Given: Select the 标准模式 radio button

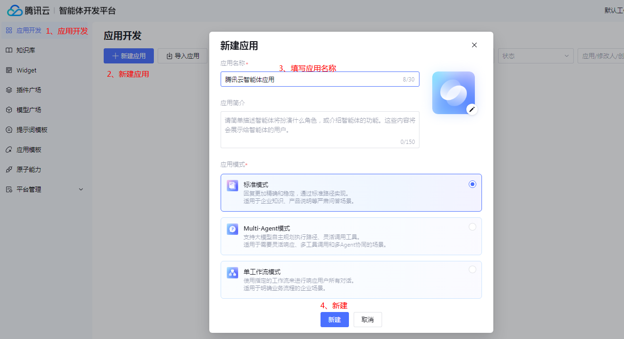Looking at the screenshot, I should coord(472,185).
